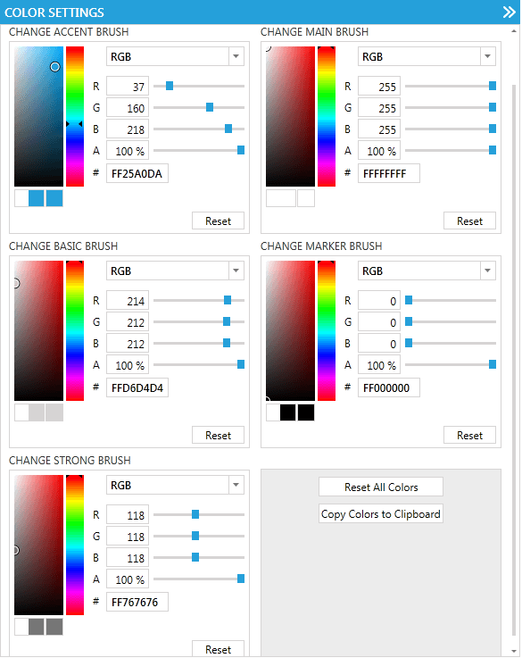This screenshot has height=658, width=522.
Task: Click the scrollbar down arrow at the bottom right
Action: coord(514,651)
